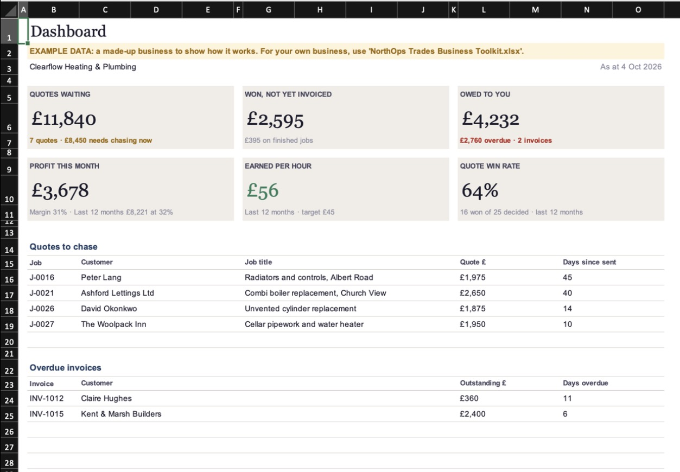Click the 'Days since sent' column header
The image size is (680, 472).
[x=589, y=262]
